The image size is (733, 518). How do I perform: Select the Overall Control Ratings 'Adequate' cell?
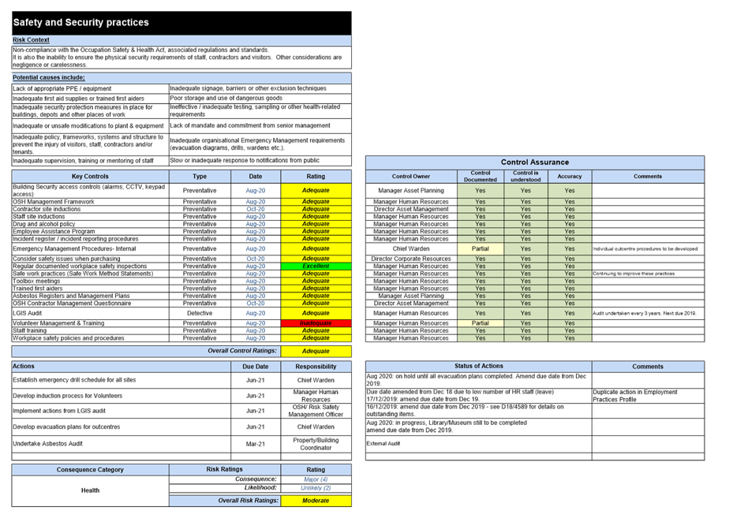click(316, 352)
